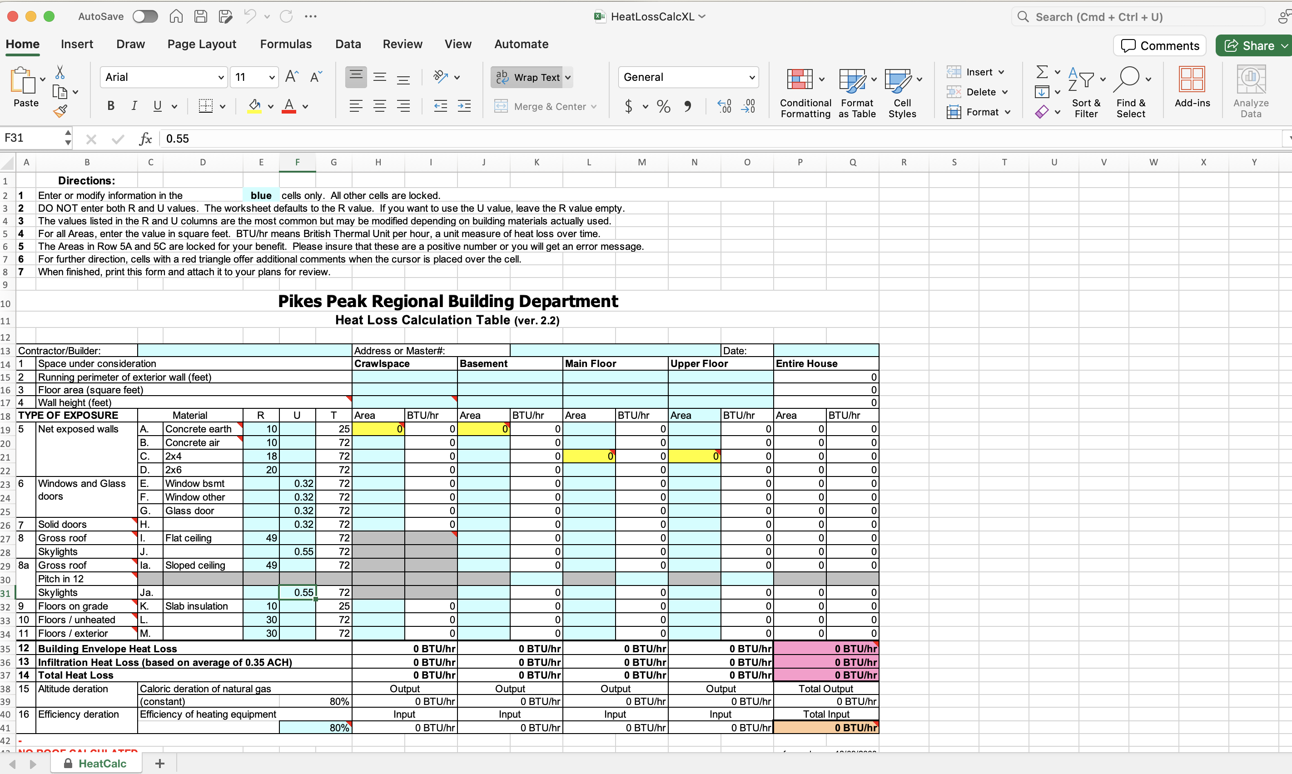Click the Add-ins icon
The image size is (1292, 774).
[1192, 79]
